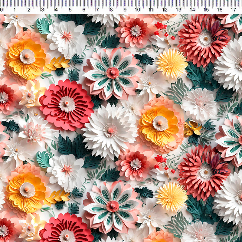
Task: Select the ruler marking labeled 14
Action: [x=192, y=10]
